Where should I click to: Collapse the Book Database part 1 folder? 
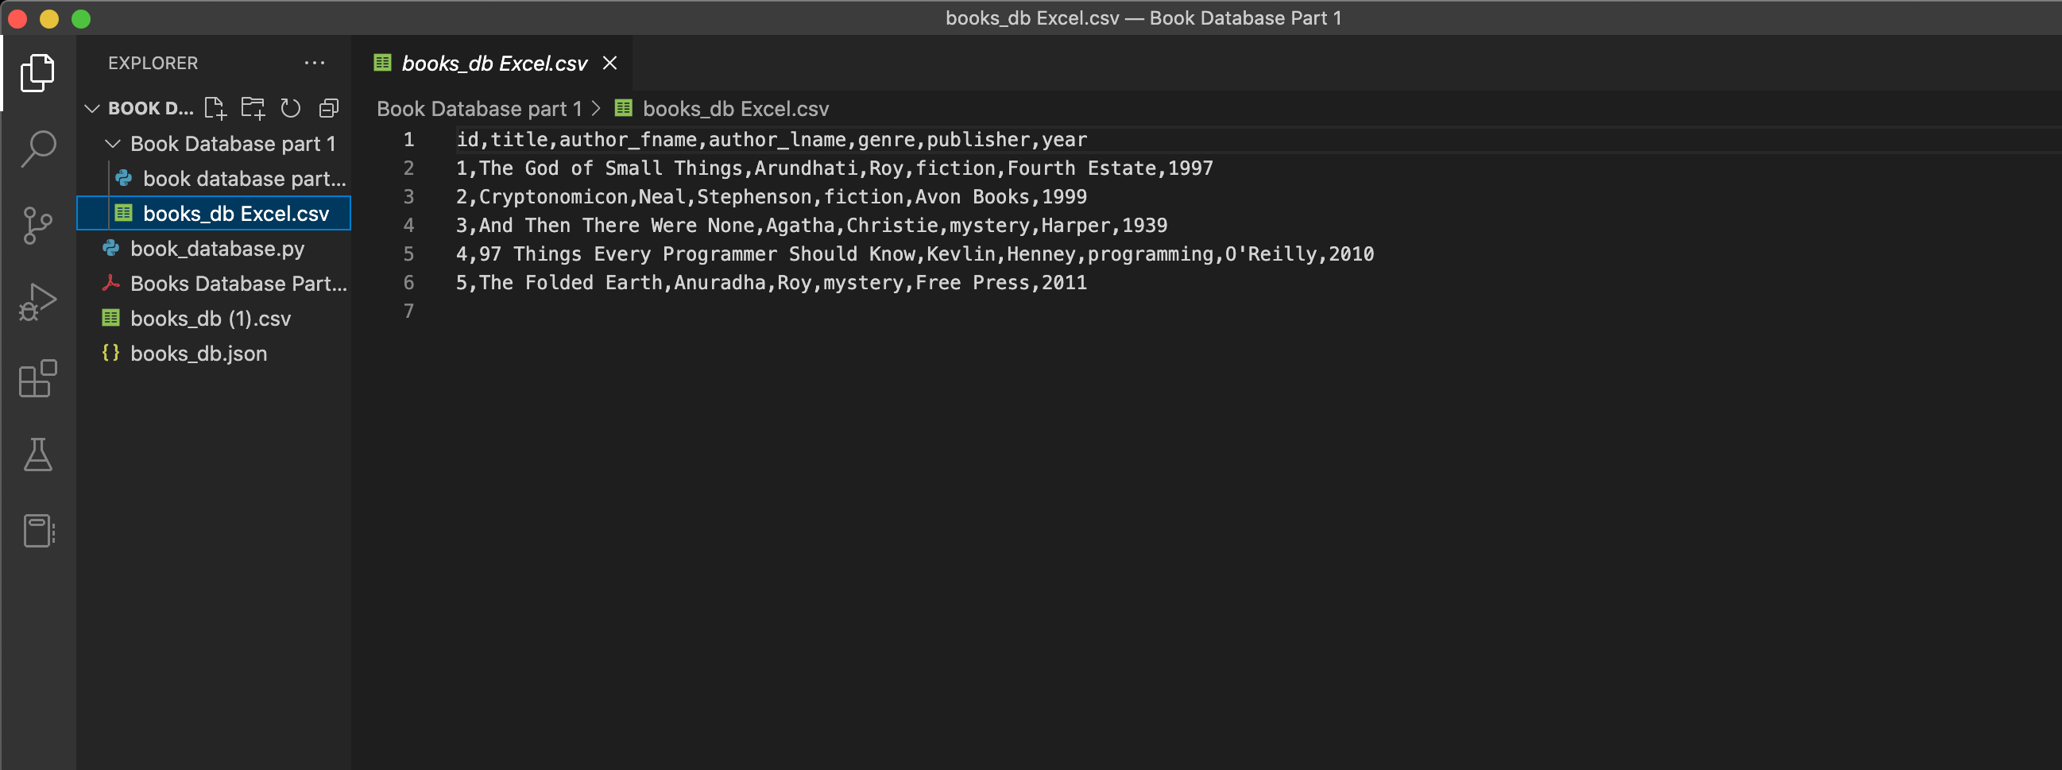pyautogui.click(x=113, y=143)
